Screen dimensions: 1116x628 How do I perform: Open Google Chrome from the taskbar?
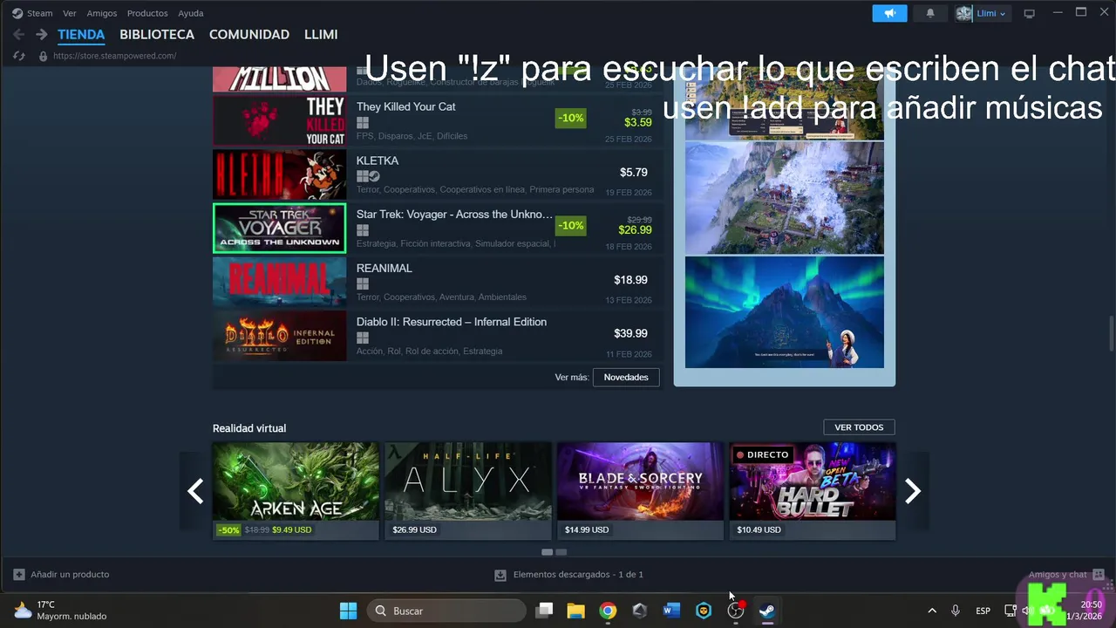click(x=608, y=611)
